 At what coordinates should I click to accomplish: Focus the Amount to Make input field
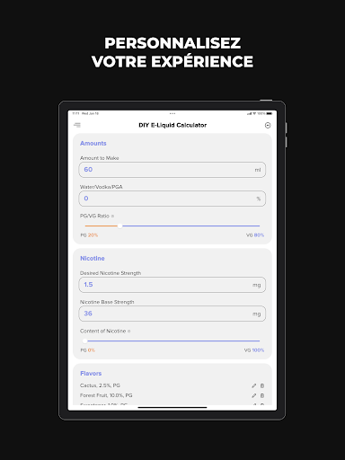pos(172,170)
